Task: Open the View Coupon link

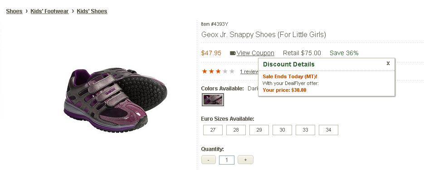Action: pyautogui.click(x=255, y=53)
